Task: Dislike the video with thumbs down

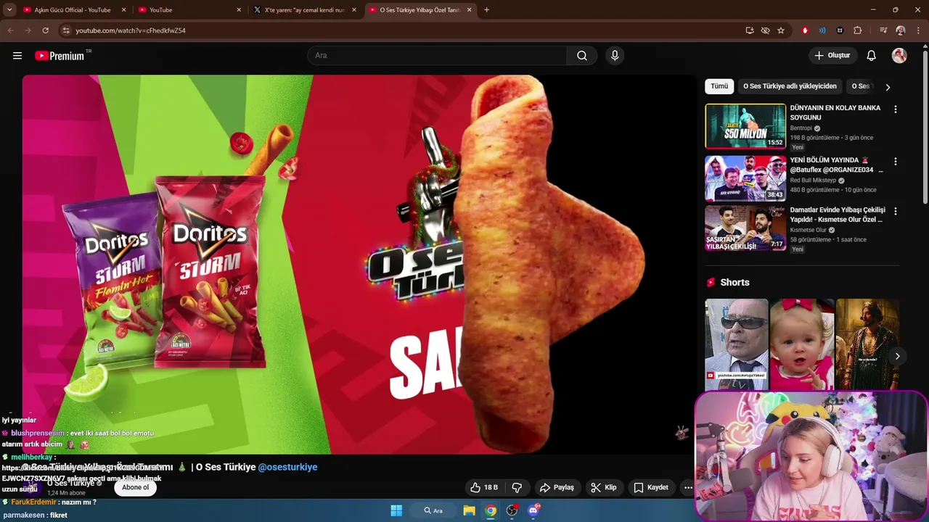Action: coord(517,488)
